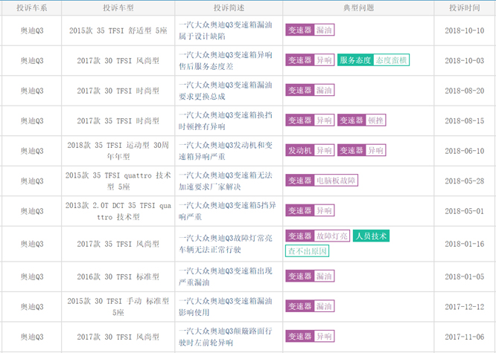Select model 2016款 30 TFSI 标准型
Image resolution: width=496 pixels, height=353 pixels.
pos(118,276)
